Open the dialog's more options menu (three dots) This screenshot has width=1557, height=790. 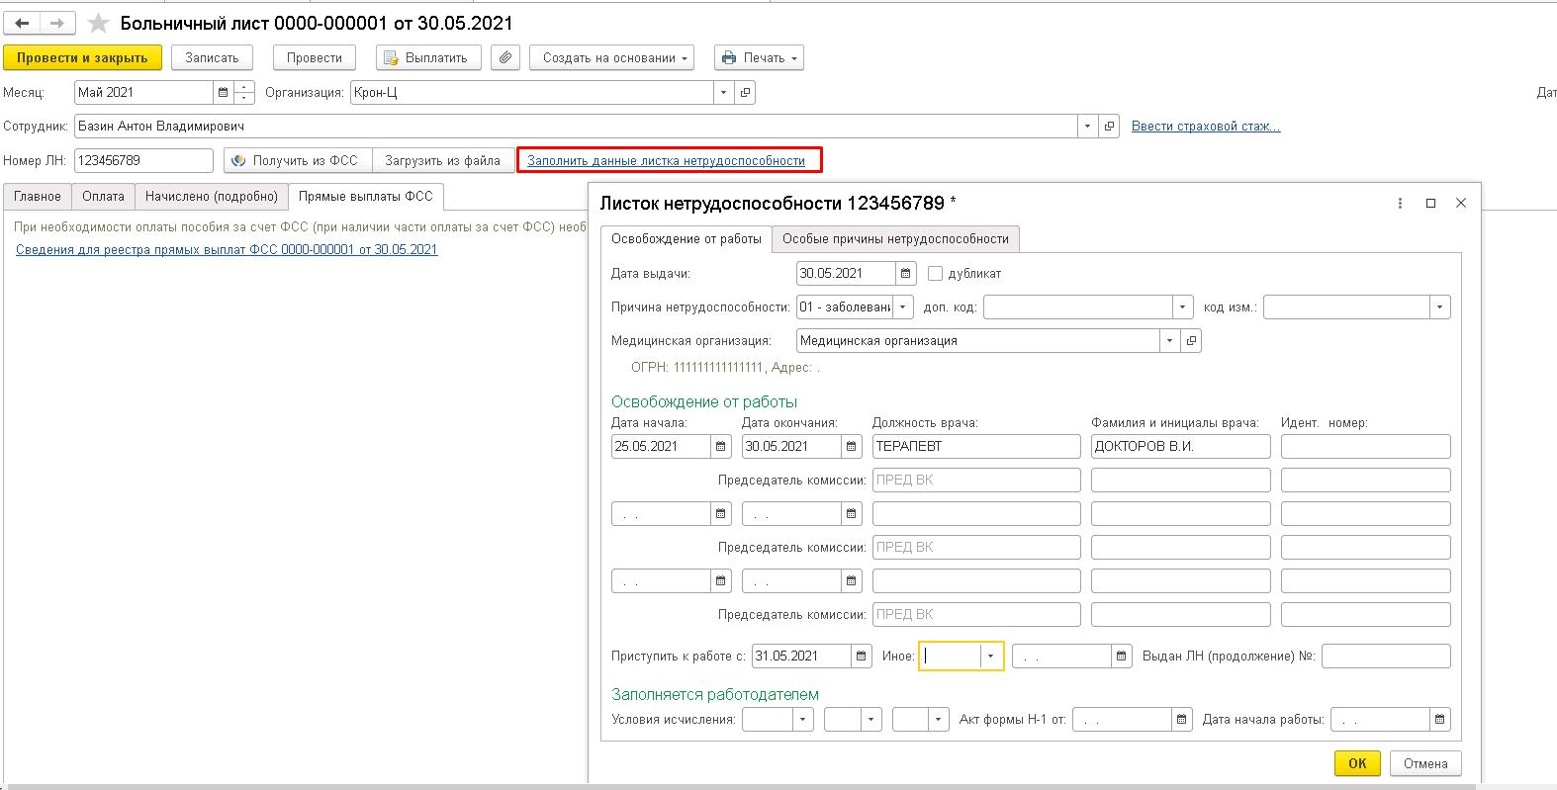pos(1400,203)
